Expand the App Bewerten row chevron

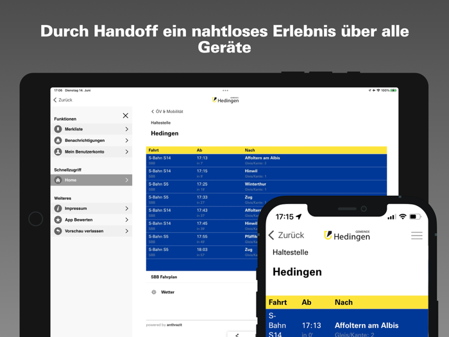(126, 220)
